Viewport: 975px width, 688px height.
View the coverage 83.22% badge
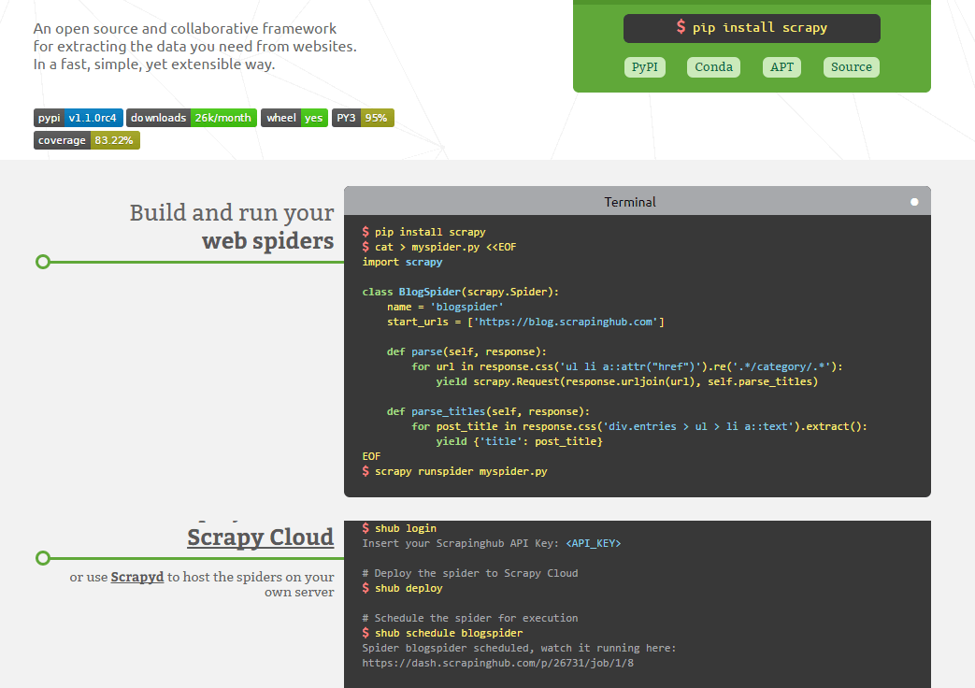coord(86,140)
